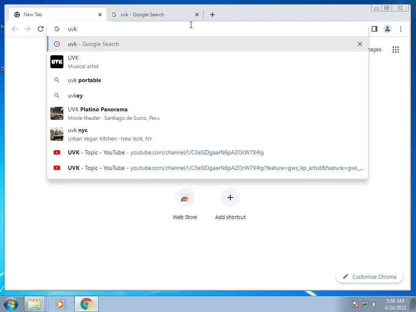Click the Chrome taskbar icon
Viewport: 416px width, 312px height.
(x=87, y=304)
